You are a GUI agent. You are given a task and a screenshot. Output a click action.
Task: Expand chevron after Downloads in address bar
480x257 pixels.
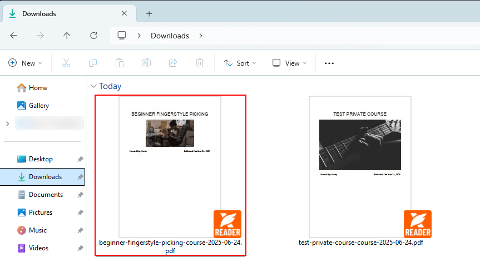(201, 36)
